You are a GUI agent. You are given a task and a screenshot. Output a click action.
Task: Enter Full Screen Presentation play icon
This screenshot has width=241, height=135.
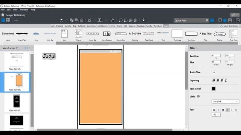click(x=238, y=20)
